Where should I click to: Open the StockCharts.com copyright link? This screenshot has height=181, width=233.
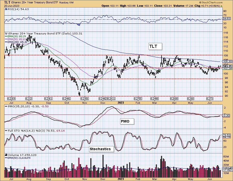[x=211, y=2]
